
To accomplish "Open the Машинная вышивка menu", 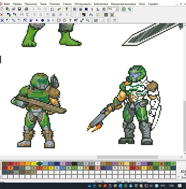I will [124, 4].
